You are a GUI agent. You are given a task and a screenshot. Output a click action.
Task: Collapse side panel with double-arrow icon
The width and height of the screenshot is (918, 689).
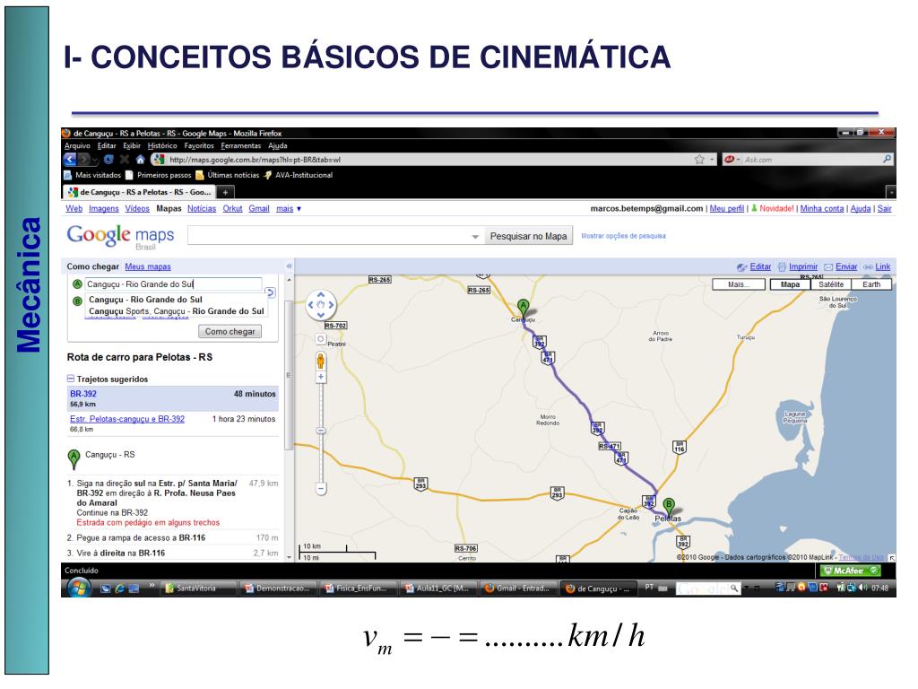290,266
